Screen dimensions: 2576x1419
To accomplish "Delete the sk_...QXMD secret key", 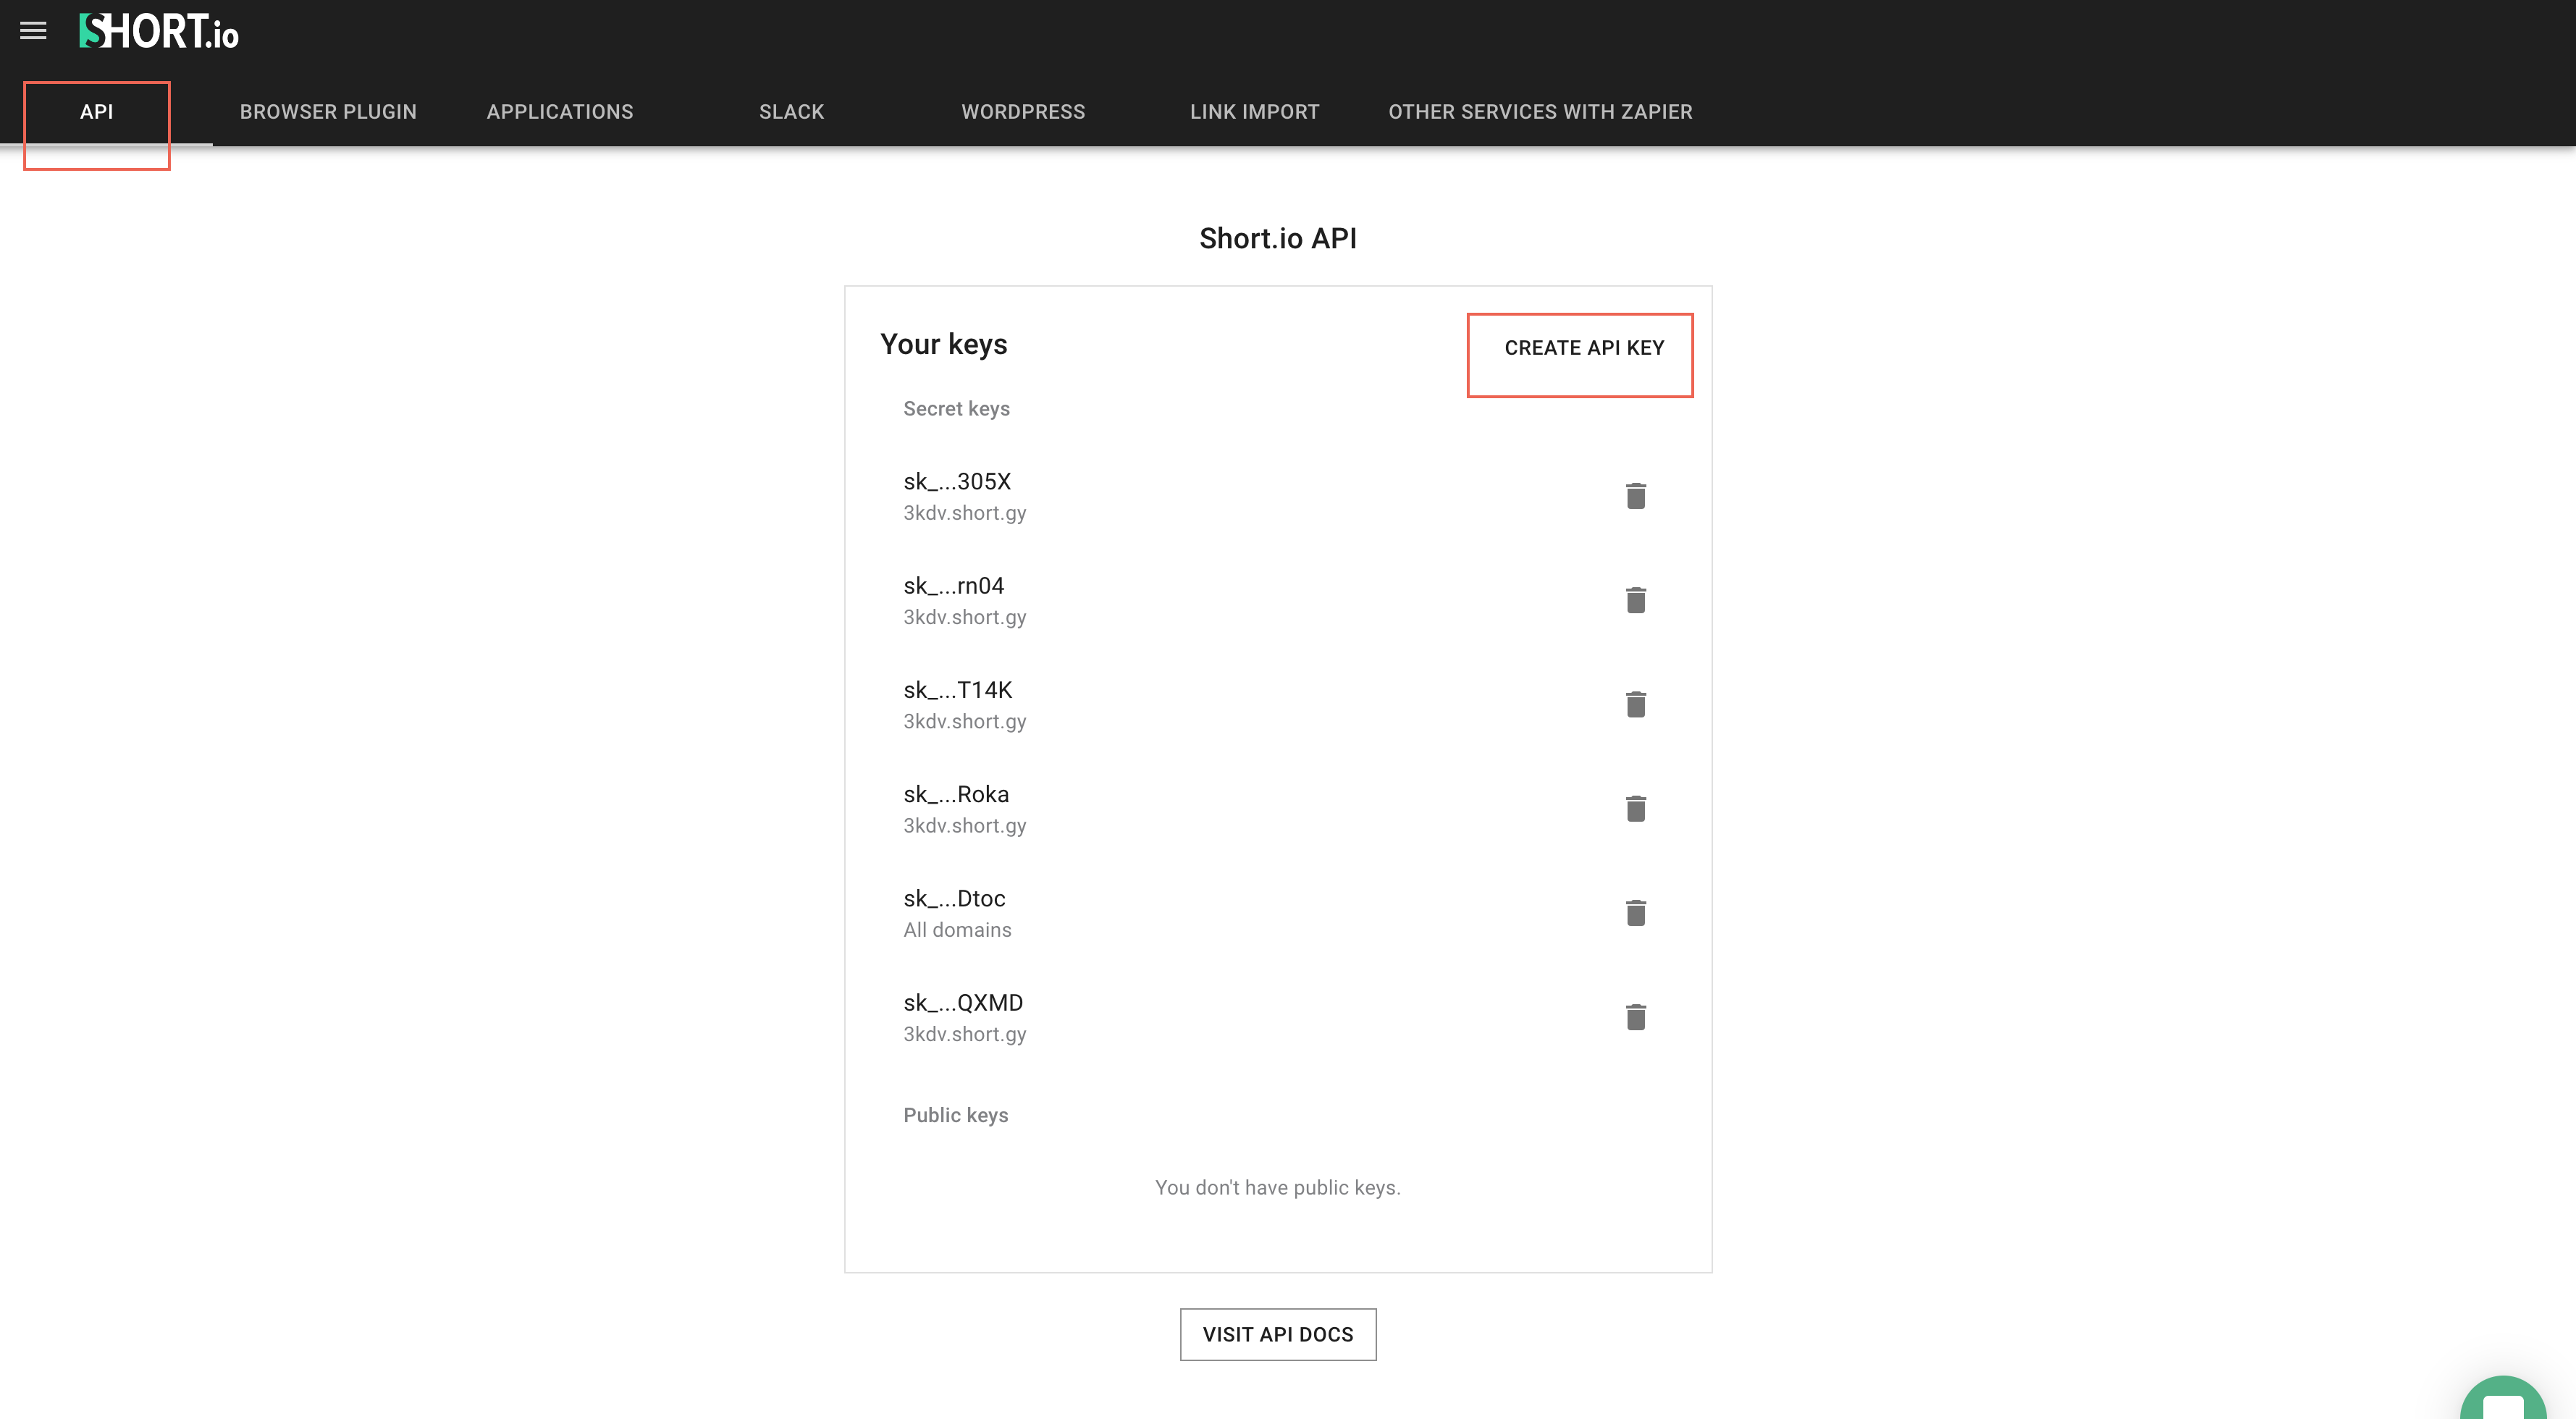I will 1635,1017.
